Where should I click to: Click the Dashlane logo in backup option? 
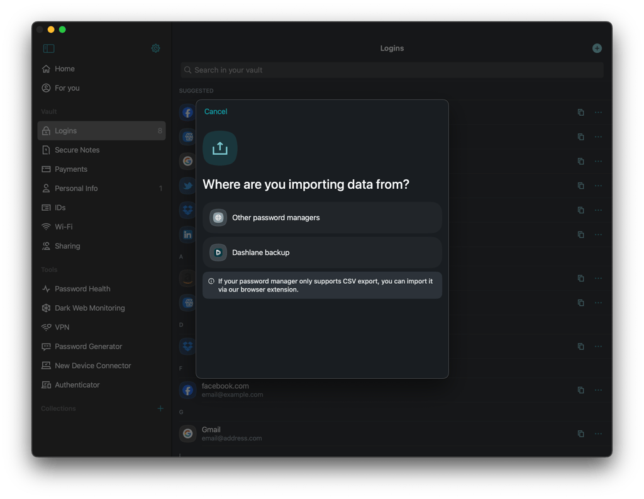coord(218,252)
